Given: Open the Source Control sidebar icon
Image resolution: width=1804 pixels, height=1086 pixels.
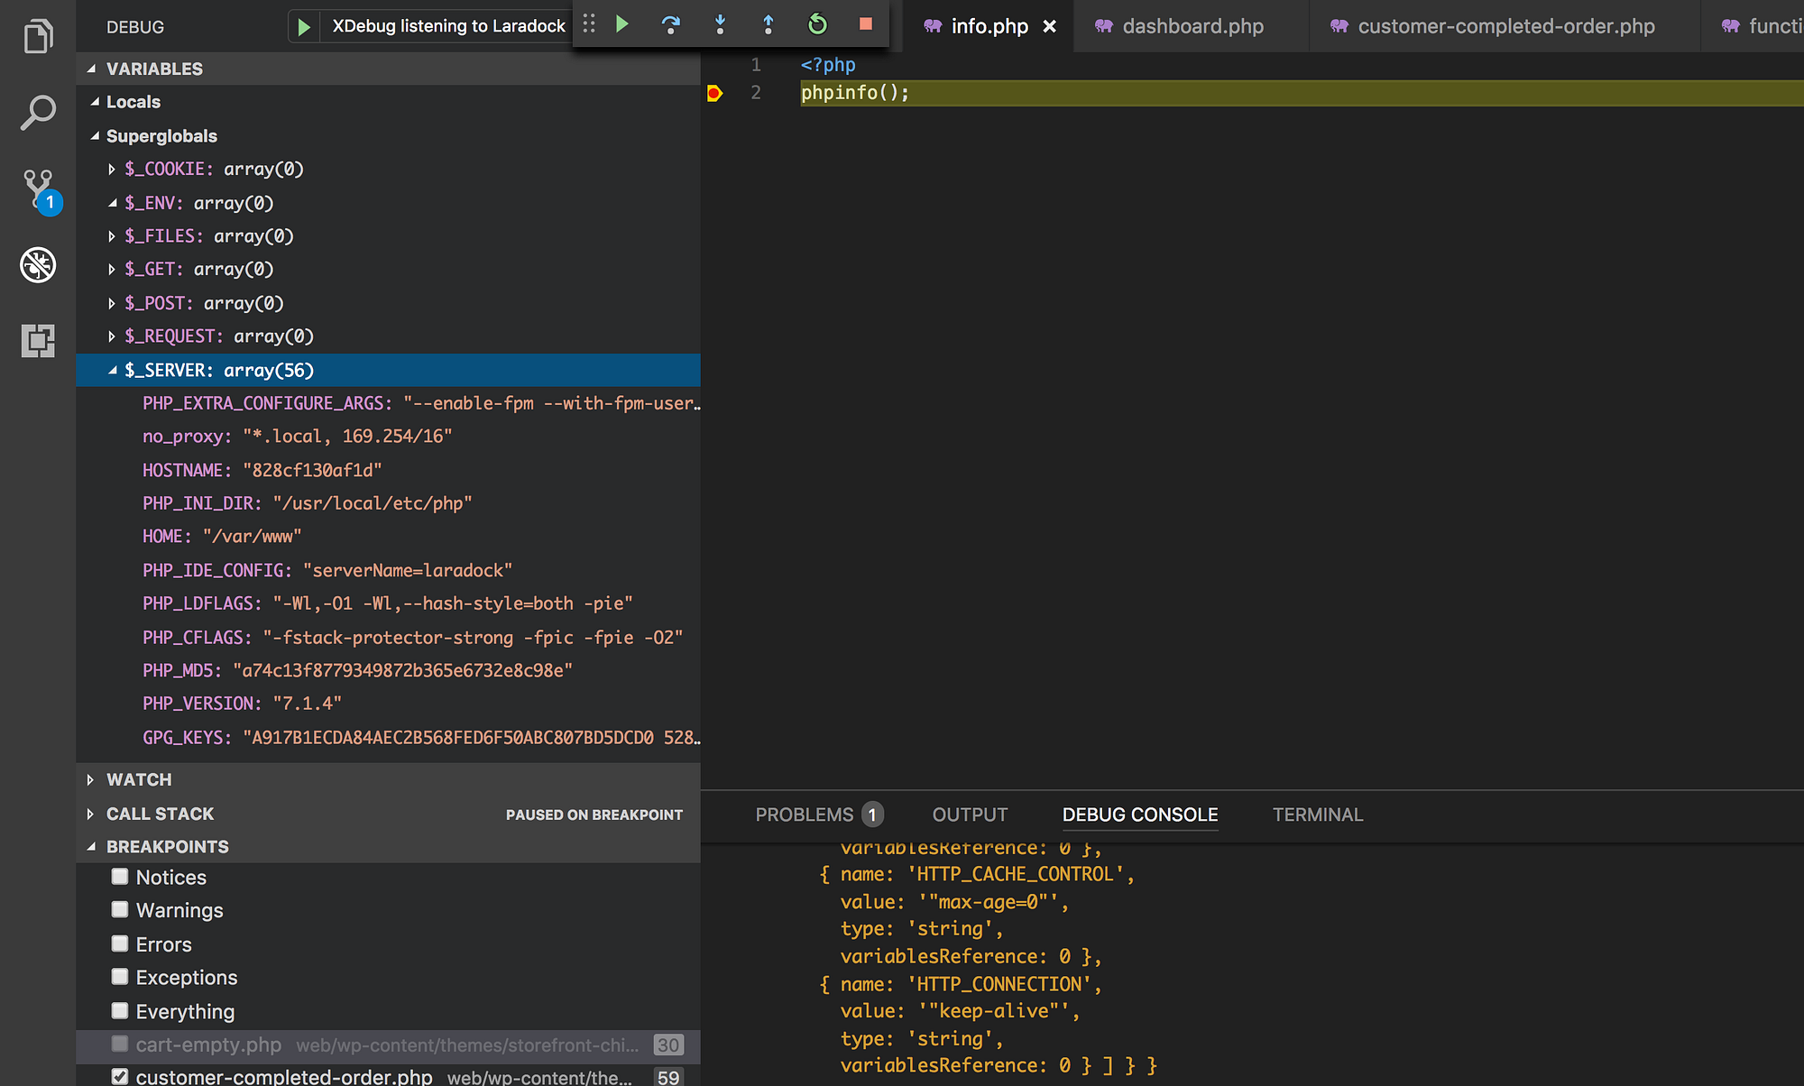Looking at the screenshot, I should pyautogui.click(x=37, y=189).
